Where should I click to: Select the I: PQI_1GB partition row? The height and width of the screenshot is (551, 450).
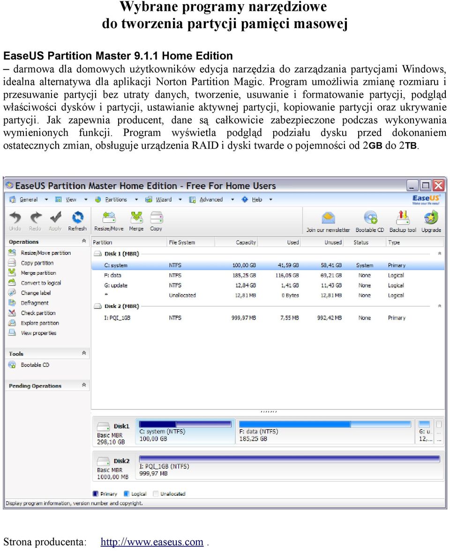coord(268,317)
